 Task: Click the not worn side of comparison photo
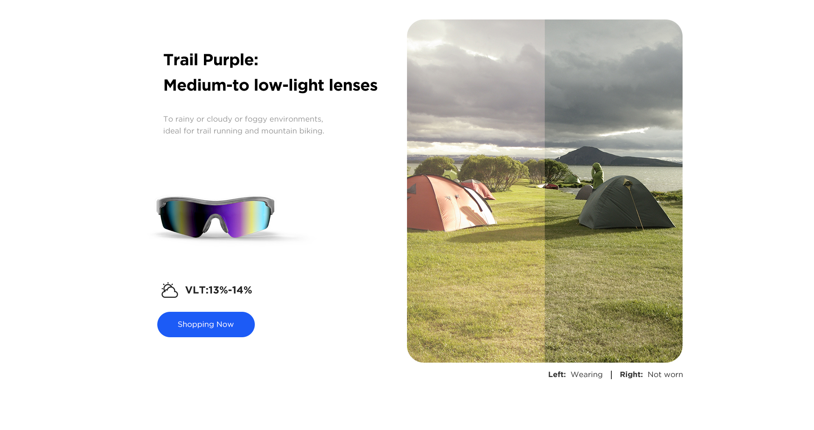point(613,191)
